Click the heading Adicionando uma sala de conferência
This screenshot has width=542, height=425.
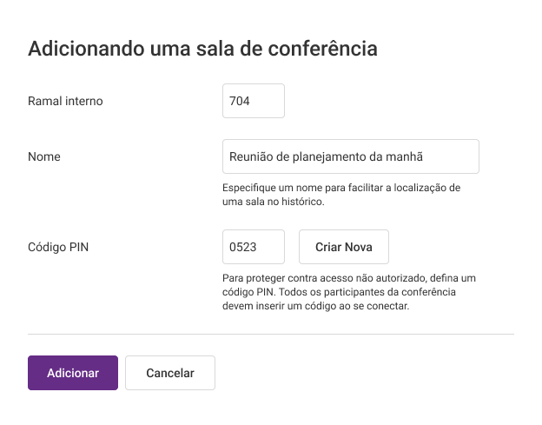click(x=202, y=48)
